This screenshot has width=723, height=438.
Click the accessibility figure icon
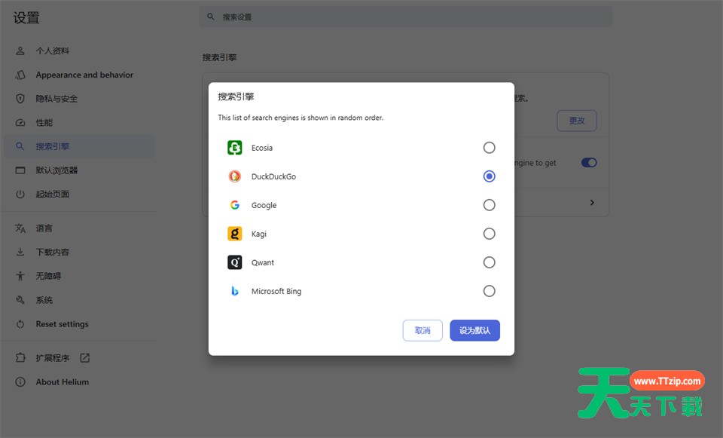click(x=20, y=276)
